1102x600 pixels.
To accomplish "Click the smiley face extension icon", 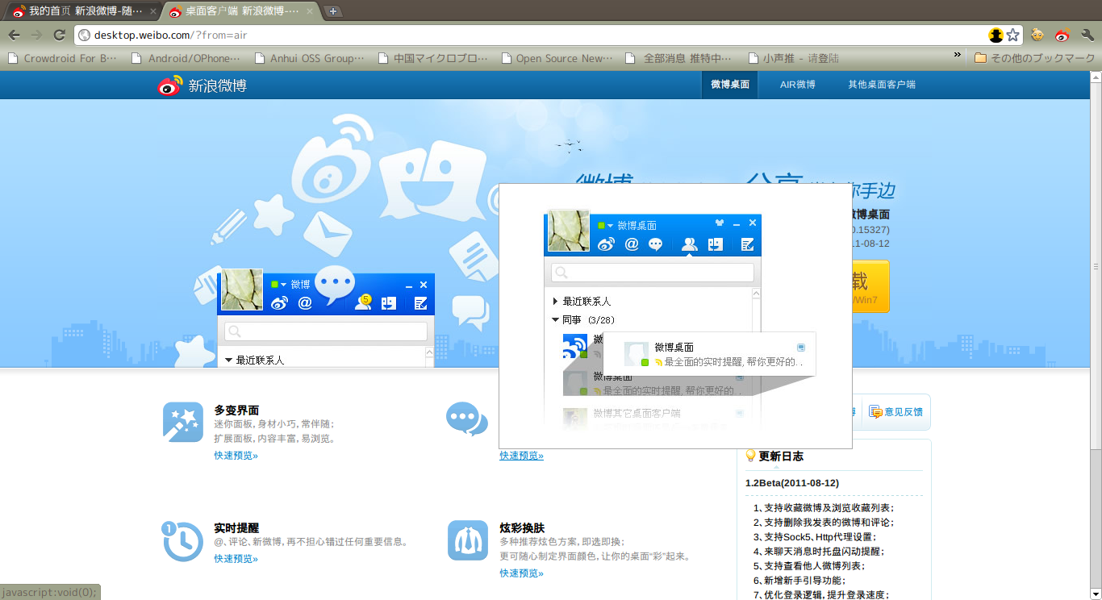I will tap(1037, 35).
